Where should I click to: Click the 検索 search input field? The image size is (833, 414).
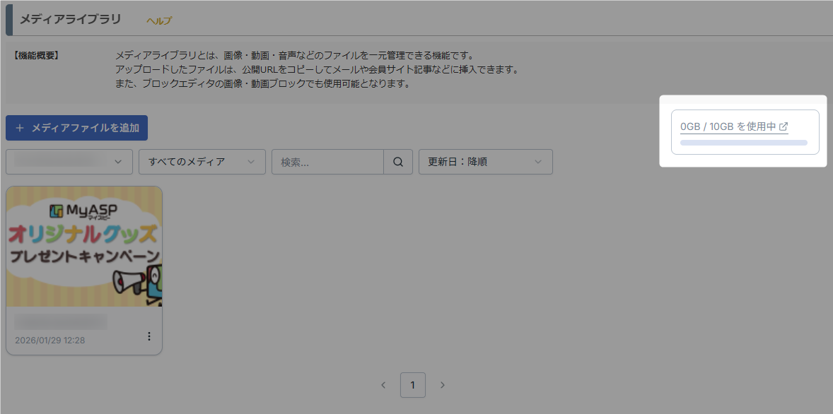325,161
